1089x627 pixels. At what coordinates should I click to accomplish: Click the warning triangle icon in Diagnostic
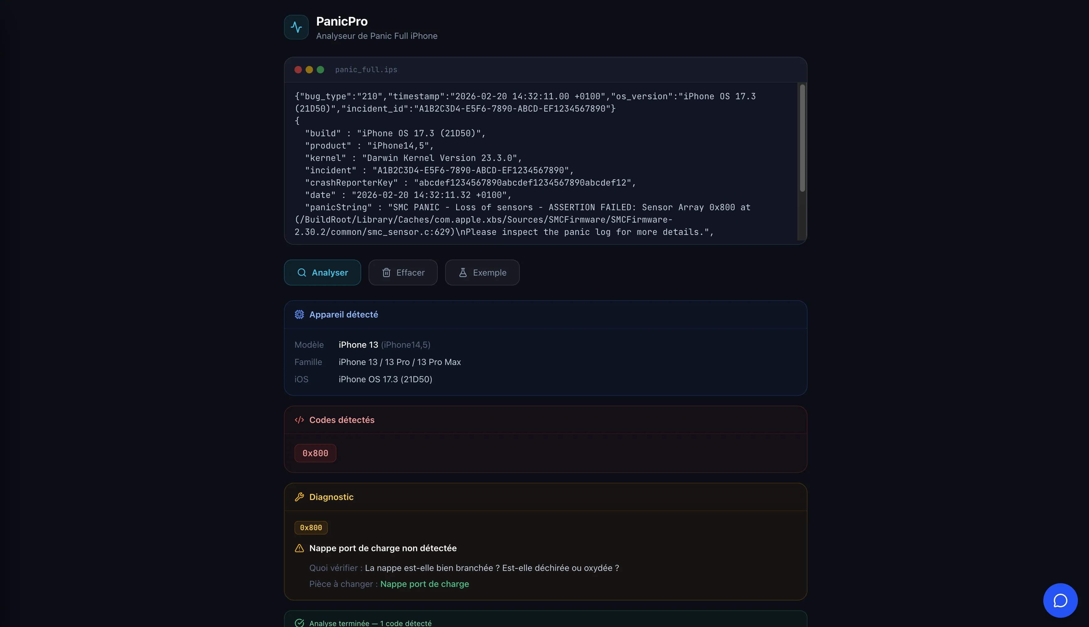click(x=299, y=548)
